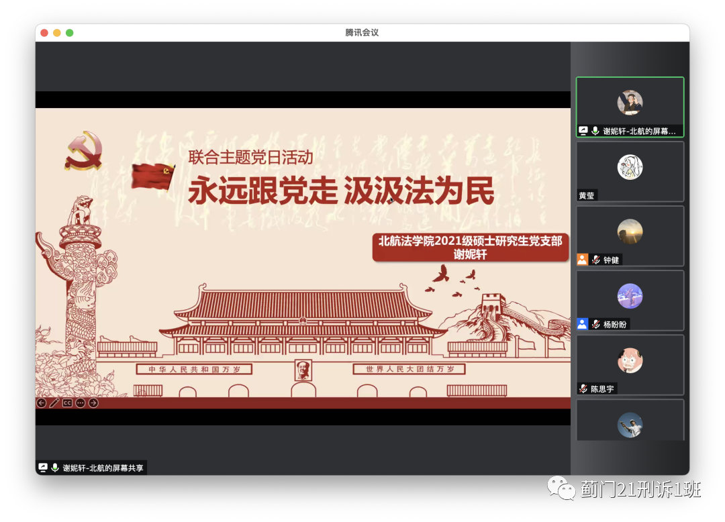Click the screen-share icon in the bottom-left sharing label
The height and width of the screenshot is (522, 725).
tap(43, 468)
